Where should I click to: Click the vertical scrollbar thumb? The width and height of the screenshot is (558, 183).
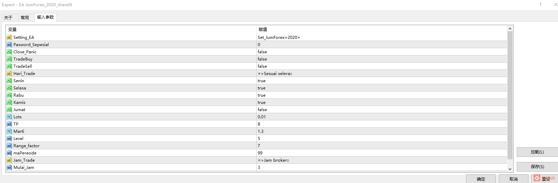(x=510, y=95)
